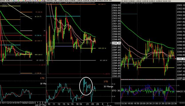Click hour 21 on middle chart time axis
The width and height of the screenshot is (185, 106).
[87, 104]
